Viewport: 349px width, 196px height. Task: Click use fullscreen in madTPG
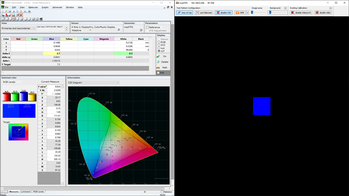pyautogui.click(x=204, y=13)
